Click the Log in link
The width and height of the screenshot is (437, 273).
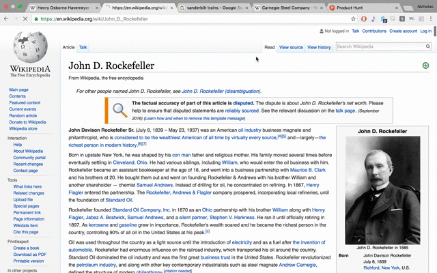[425, 31]
